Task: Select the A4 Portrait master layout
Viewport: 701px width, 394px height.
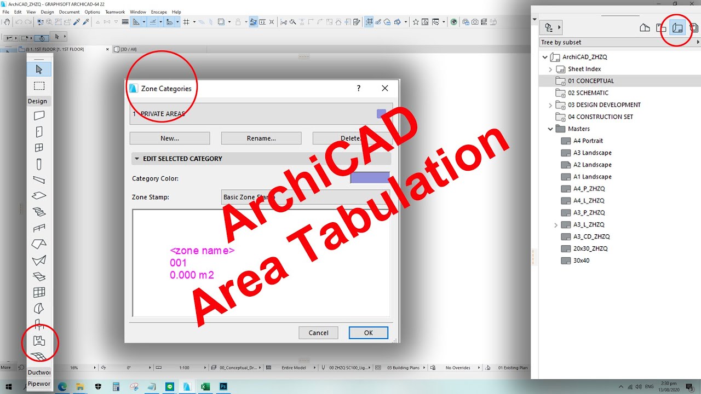Action: click(x=588, y=141)
